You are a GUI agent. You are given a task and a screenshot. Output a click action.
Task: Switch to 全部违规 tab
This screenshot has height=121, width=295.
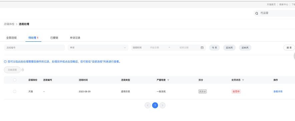[x=11, y=38]
